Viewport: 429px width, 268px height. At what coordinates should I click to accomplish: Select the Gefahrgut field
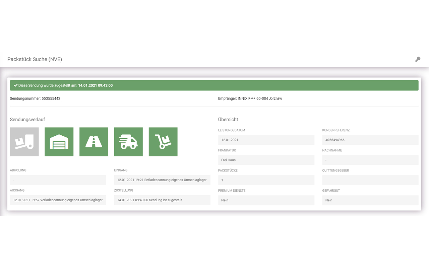click(x=370, y=200)
